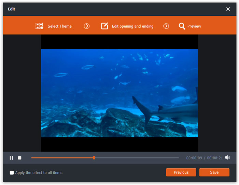Mute the audio with the speaker icon

pos(227,158)
